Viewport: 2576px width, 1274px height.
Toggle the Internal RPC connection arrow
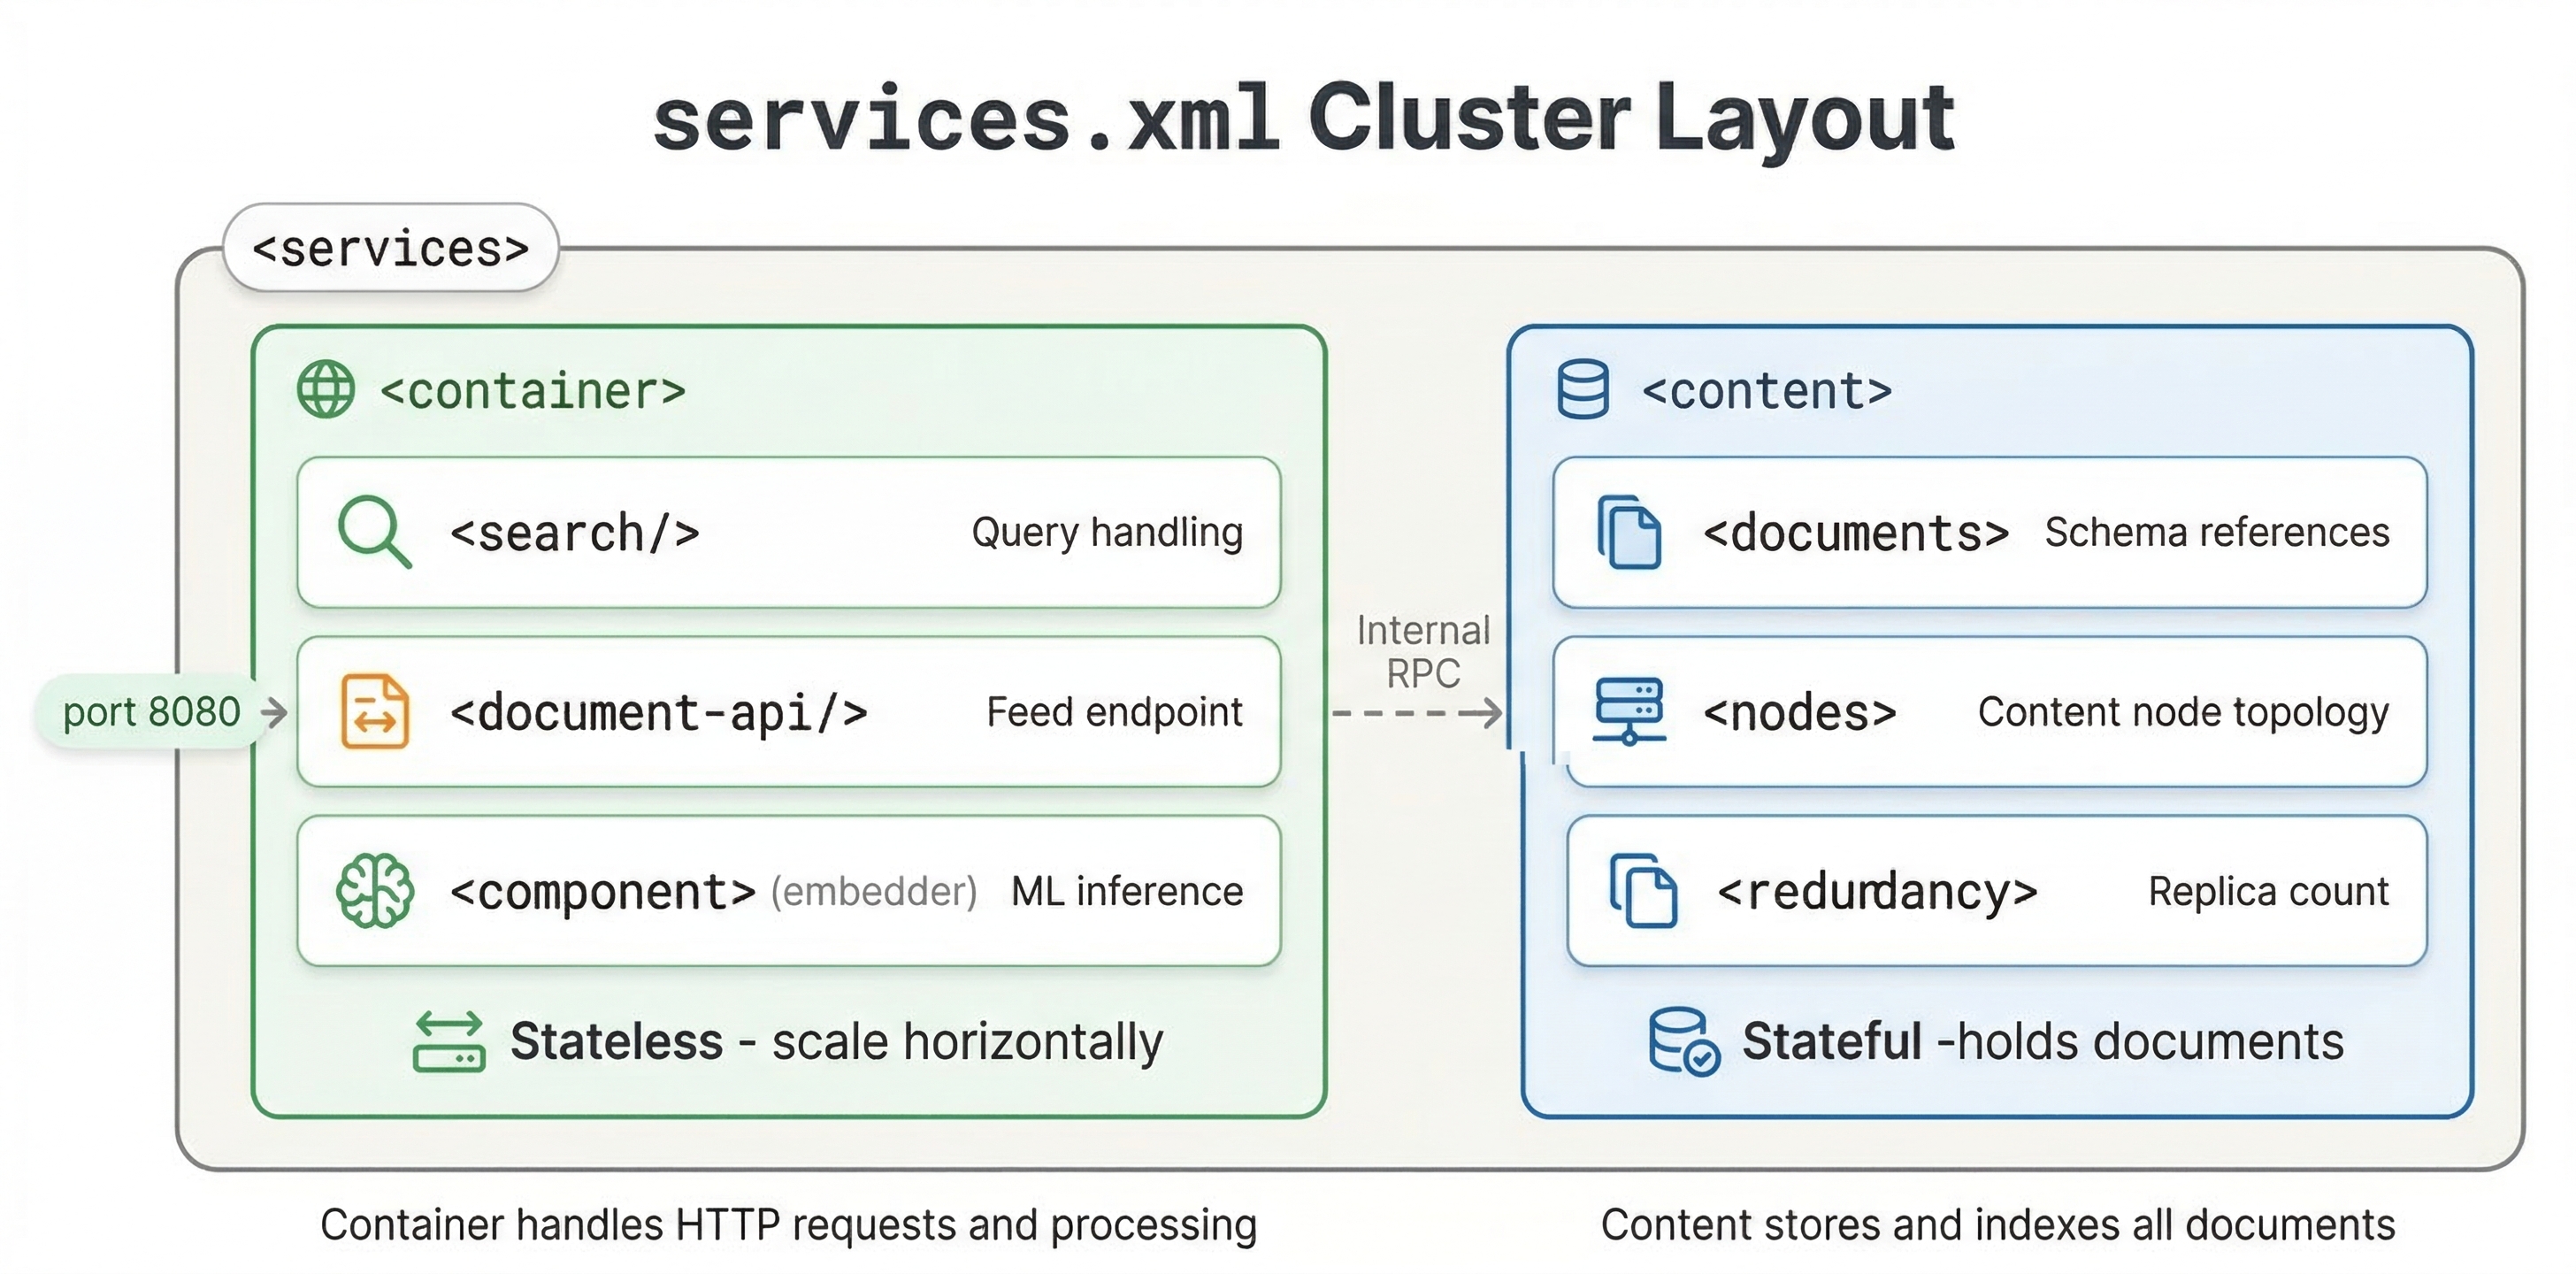coord(1420,713)
